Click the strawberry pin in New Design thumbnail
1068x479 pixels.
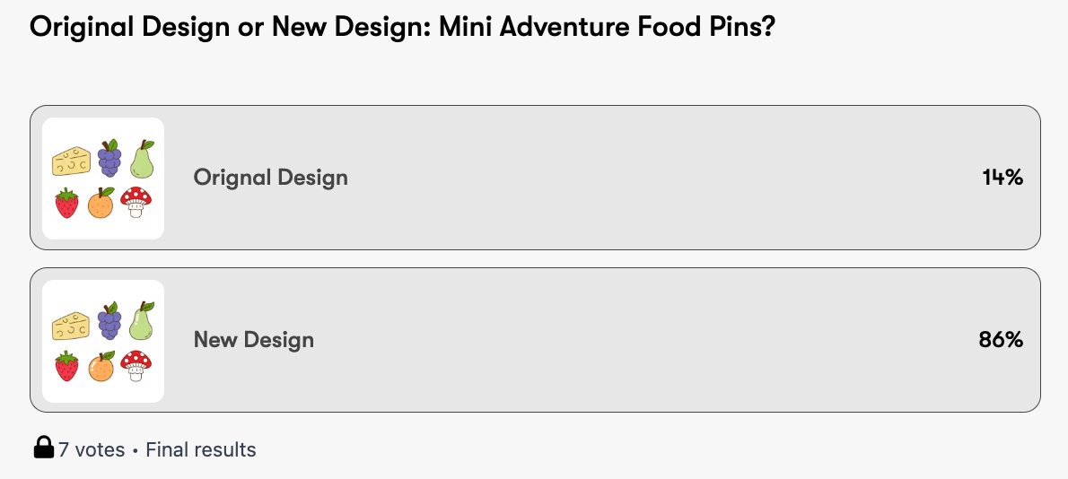tap(66, 366)
